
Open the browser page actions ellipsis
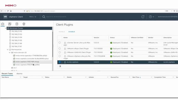[172, 11]
